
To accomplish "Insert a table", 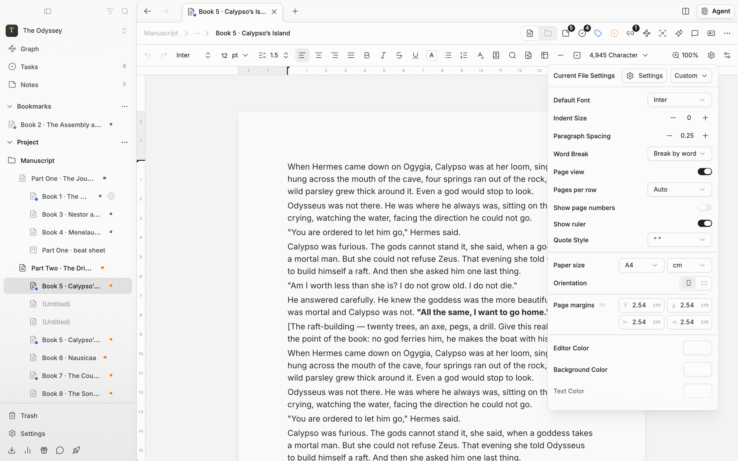I will [x=545, y=55].
